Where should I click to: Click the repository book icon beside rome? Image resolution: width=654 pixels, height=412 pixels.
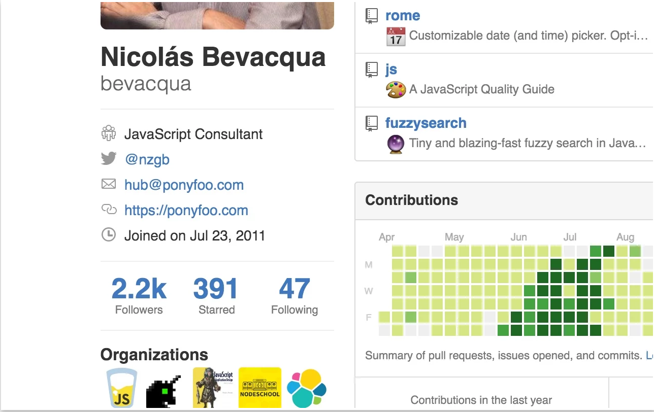point(372,15)
